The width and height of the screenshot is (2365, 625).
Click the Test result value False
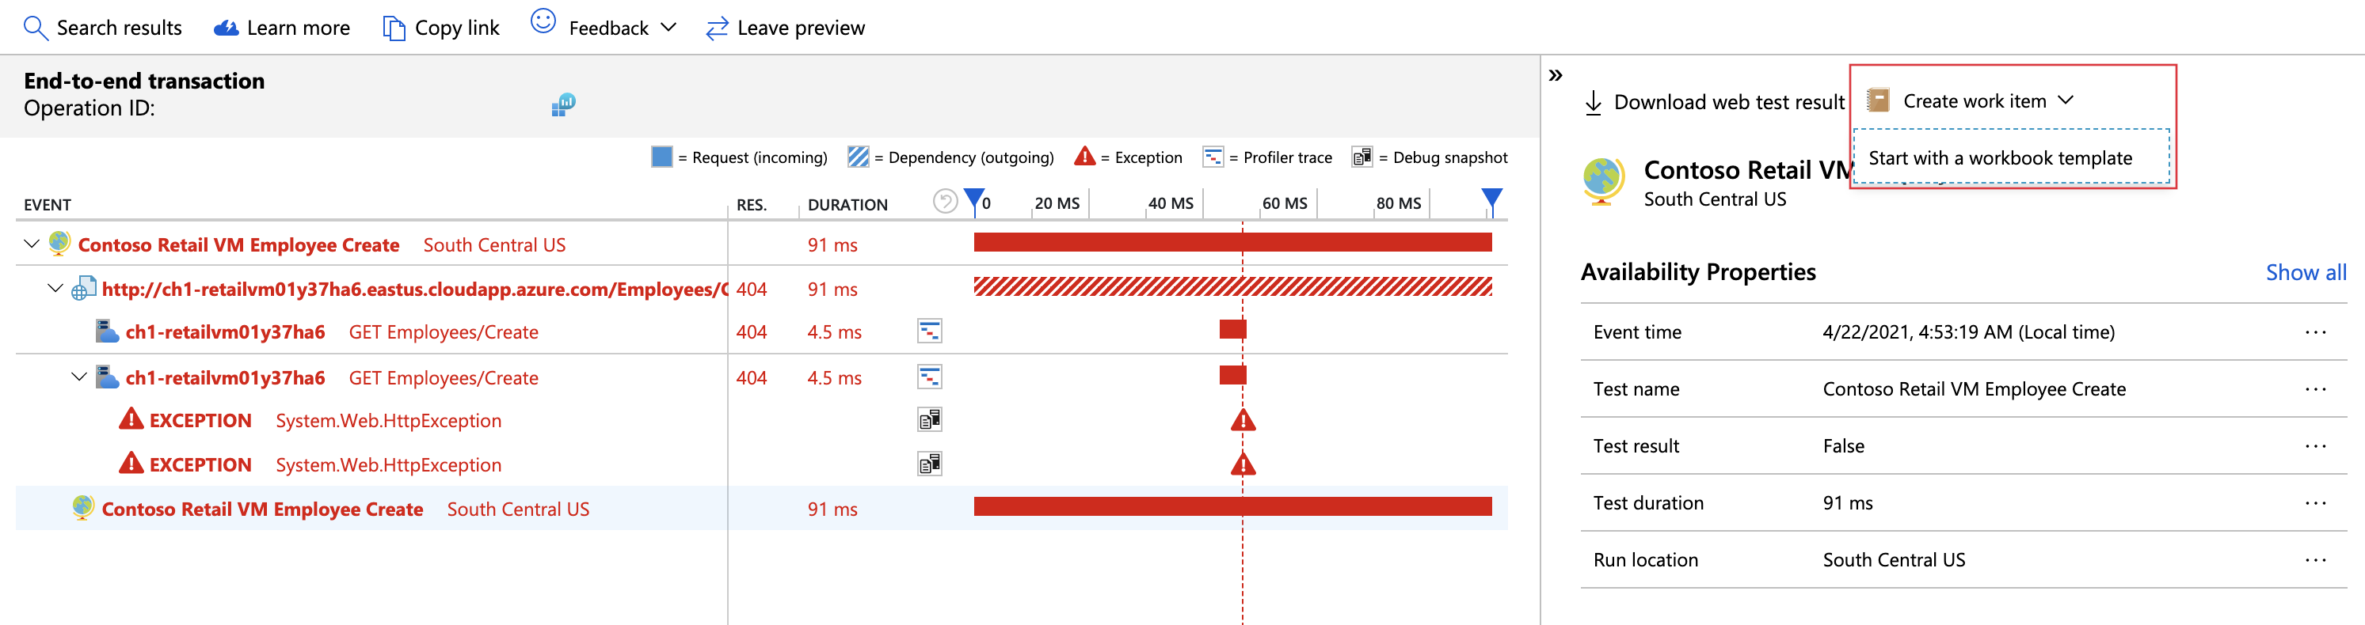[x=1844, y=446]
